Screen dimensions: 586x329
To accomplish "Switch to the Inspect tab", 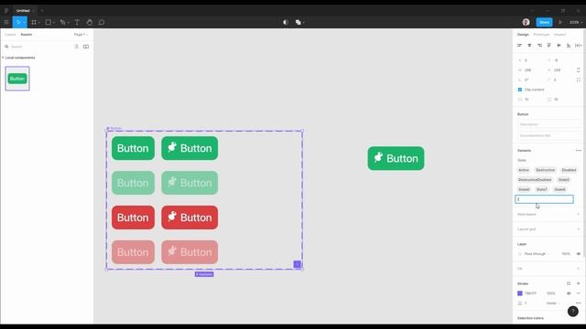I will click(559, 35).
